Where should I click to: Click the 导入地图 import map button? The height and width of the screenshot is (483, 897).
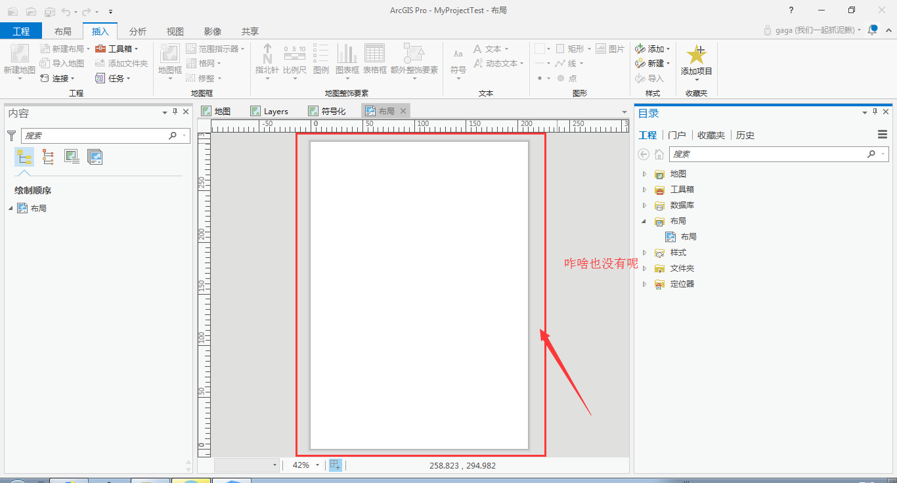(x=62, y=64)
